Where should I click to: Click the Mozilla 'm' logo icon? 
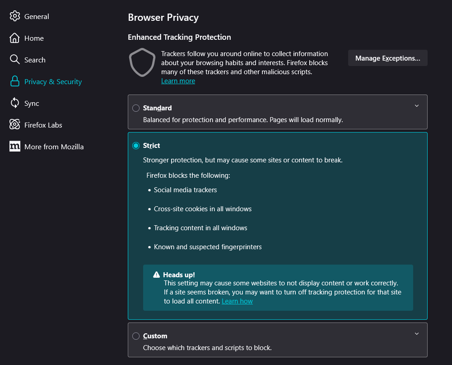click(15, 147)
